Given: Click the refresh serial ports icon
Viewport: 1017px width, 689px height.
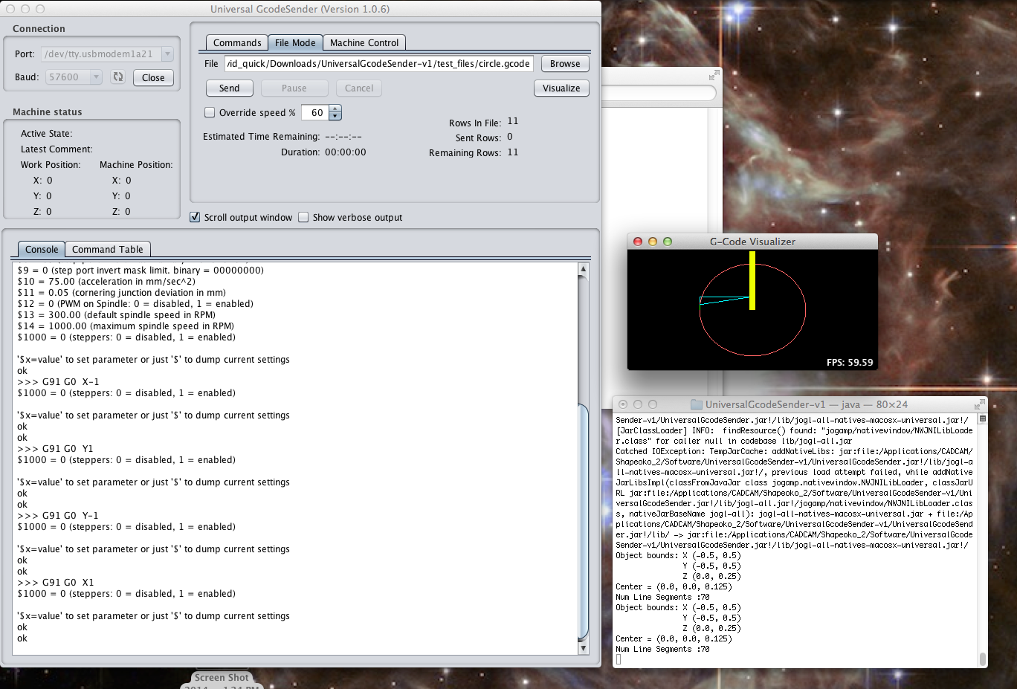Looking at the screenshot, I should 117,77.
